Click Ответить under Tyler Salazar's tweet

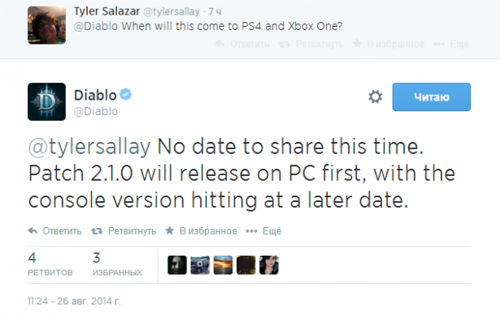point(242,44)
